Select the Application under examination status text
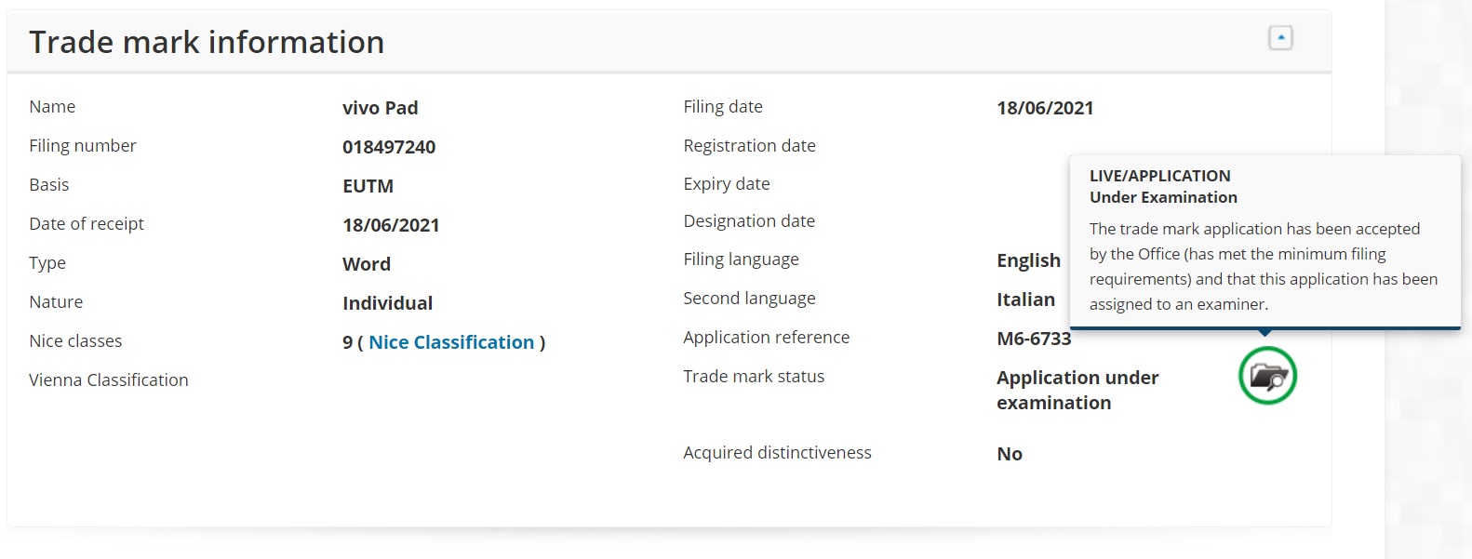 click(x=1077, y=390)
